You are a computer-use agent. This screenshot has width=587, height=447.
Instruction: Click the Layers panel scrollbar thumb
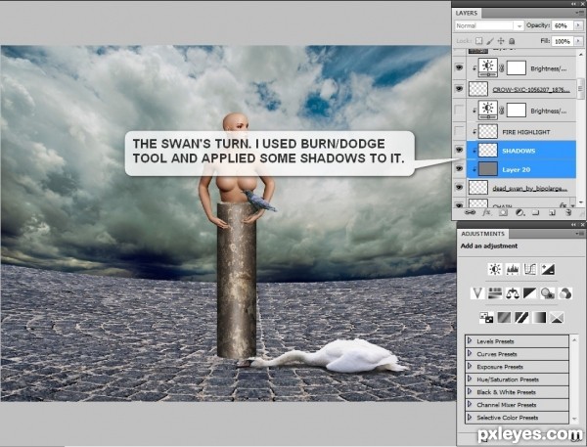(580, 88)
